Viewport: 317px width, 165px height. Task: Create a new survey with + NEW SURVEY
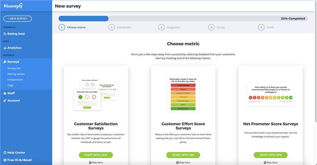pos(17,19)
